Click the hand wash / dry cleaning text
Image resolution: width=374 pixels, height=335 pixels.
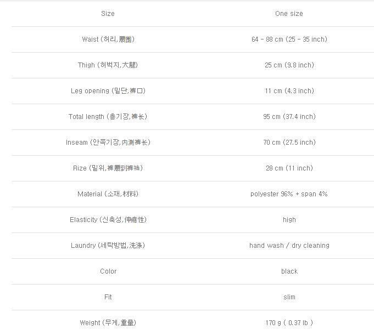click(x=289, y=246)
